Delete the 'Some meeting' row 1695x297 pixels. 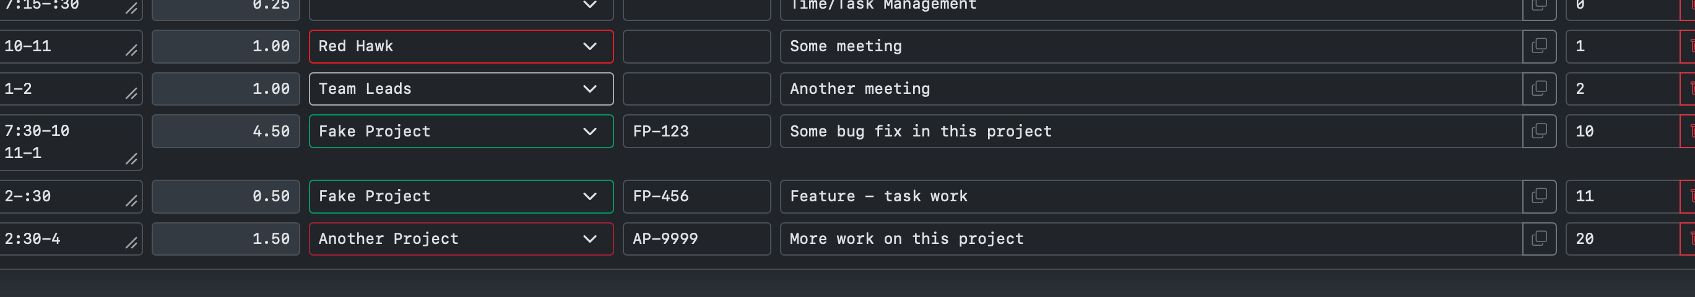pos(1688,46)
